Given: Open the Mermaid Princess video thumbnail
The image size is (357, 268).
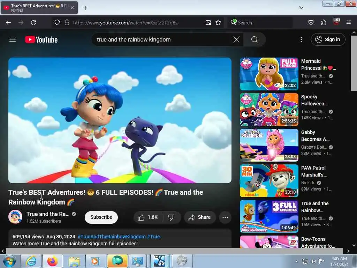Looking at the screenshot, I should (269, 74).
